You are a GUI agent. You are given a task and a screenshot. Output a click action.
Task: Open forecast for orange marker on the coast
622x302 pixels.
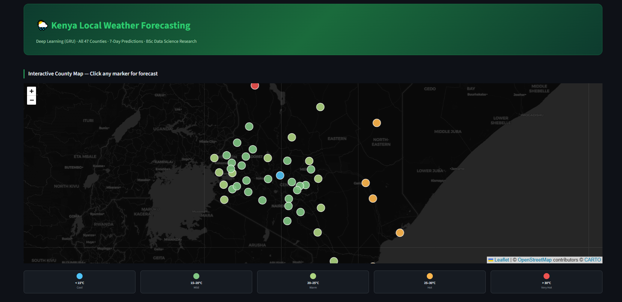(400, 233)
